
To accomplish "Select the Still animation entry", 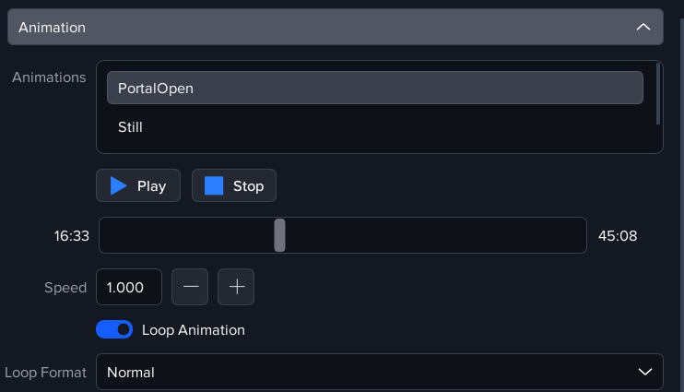I will point(130,127).
